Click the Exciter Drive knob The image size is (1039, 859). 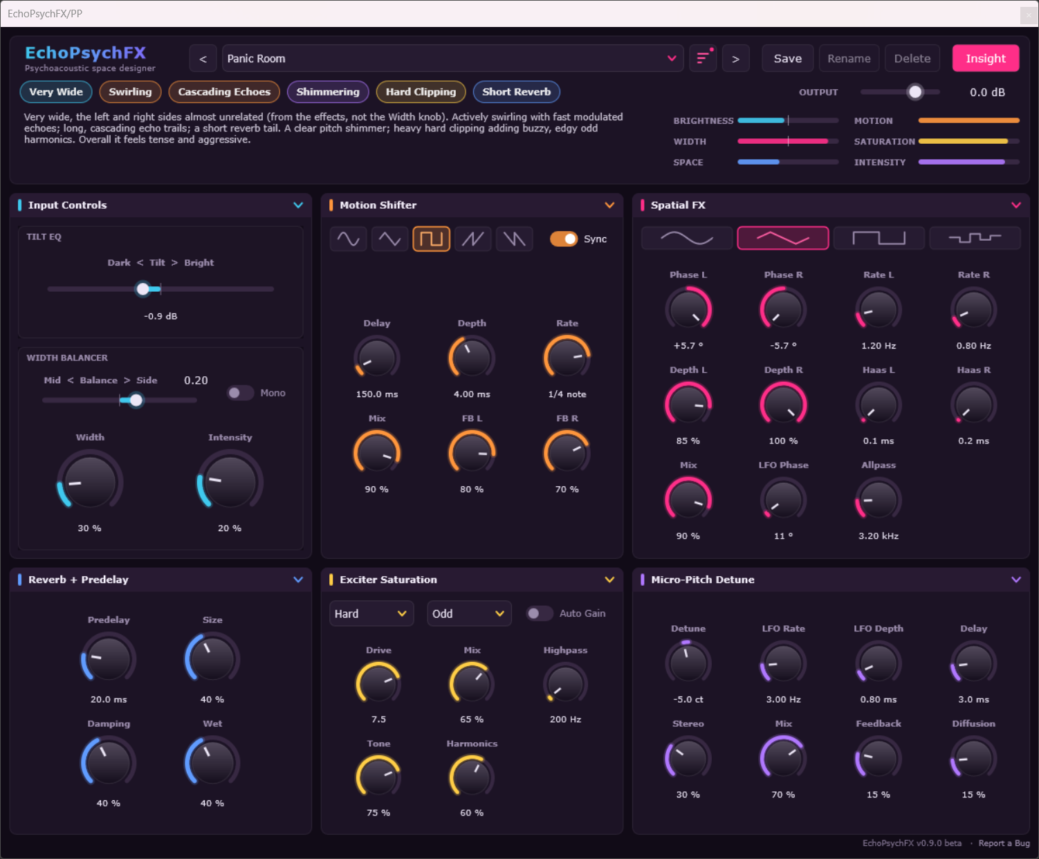tap(378, 683)
